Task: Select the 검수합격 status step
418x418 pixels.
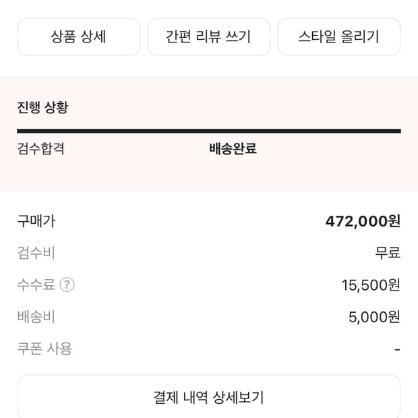Action: [x=41, y=148]
